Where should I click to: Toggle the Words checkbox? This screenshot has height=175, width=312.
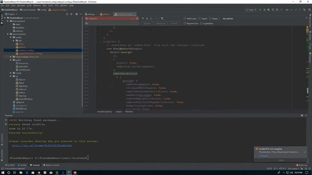[x=199, y=18]
